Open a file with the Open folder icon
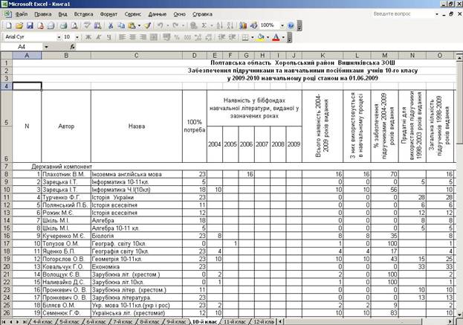Image resolution: width=463 pixels, height=325 pixels. 19,26
